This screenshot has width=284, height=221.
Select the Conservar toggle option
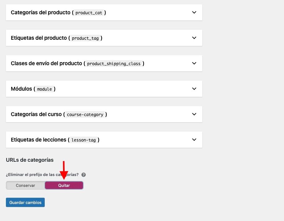pyautogui.click(x=25, y=185)
